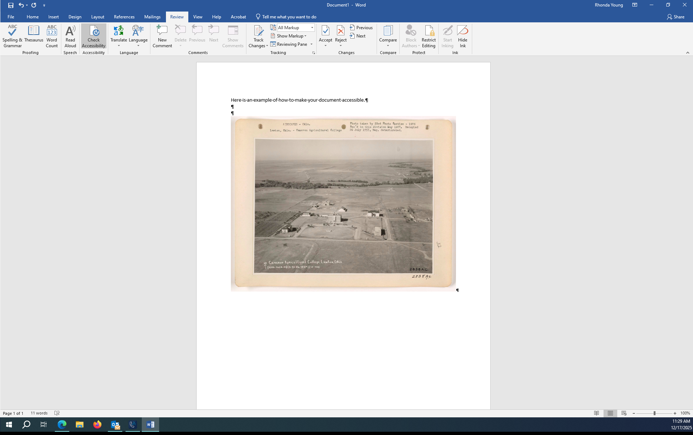This screenshot has width=693, height=435.
Task: Switch to the Insert tab
Action: pyautogui.click(x=53, y=17)
